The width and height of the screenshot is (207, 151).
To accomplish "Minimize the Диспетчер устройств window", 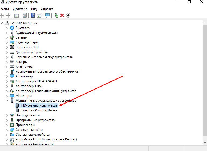I will click(177, 2).
